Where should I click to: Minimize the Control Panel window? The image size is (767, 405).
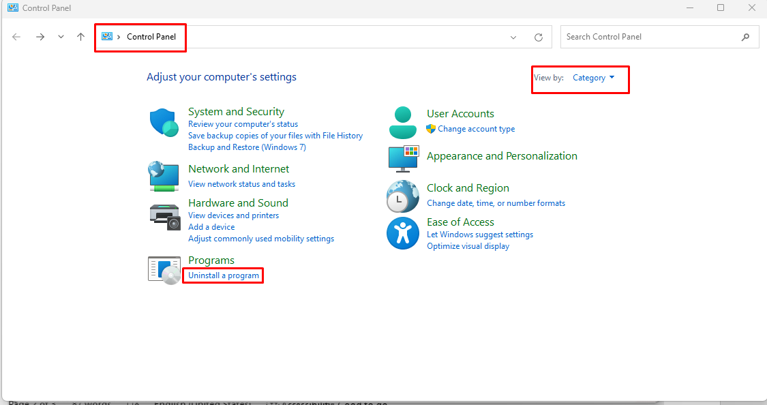(x=690, y=7)
